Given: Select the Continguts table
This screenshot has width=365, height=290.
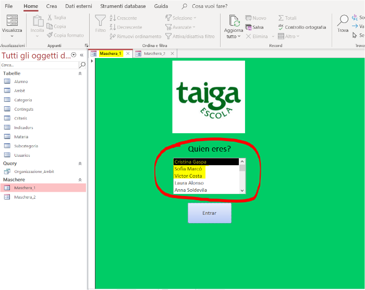Looking at the screenshot, I should [x=24, y=109].
